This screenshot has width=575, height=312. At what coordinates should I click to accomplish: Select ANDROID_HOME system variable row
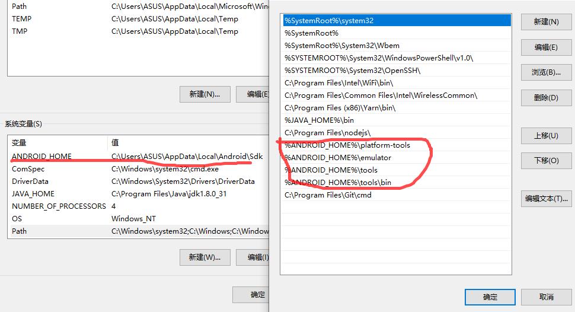[136, 157]
